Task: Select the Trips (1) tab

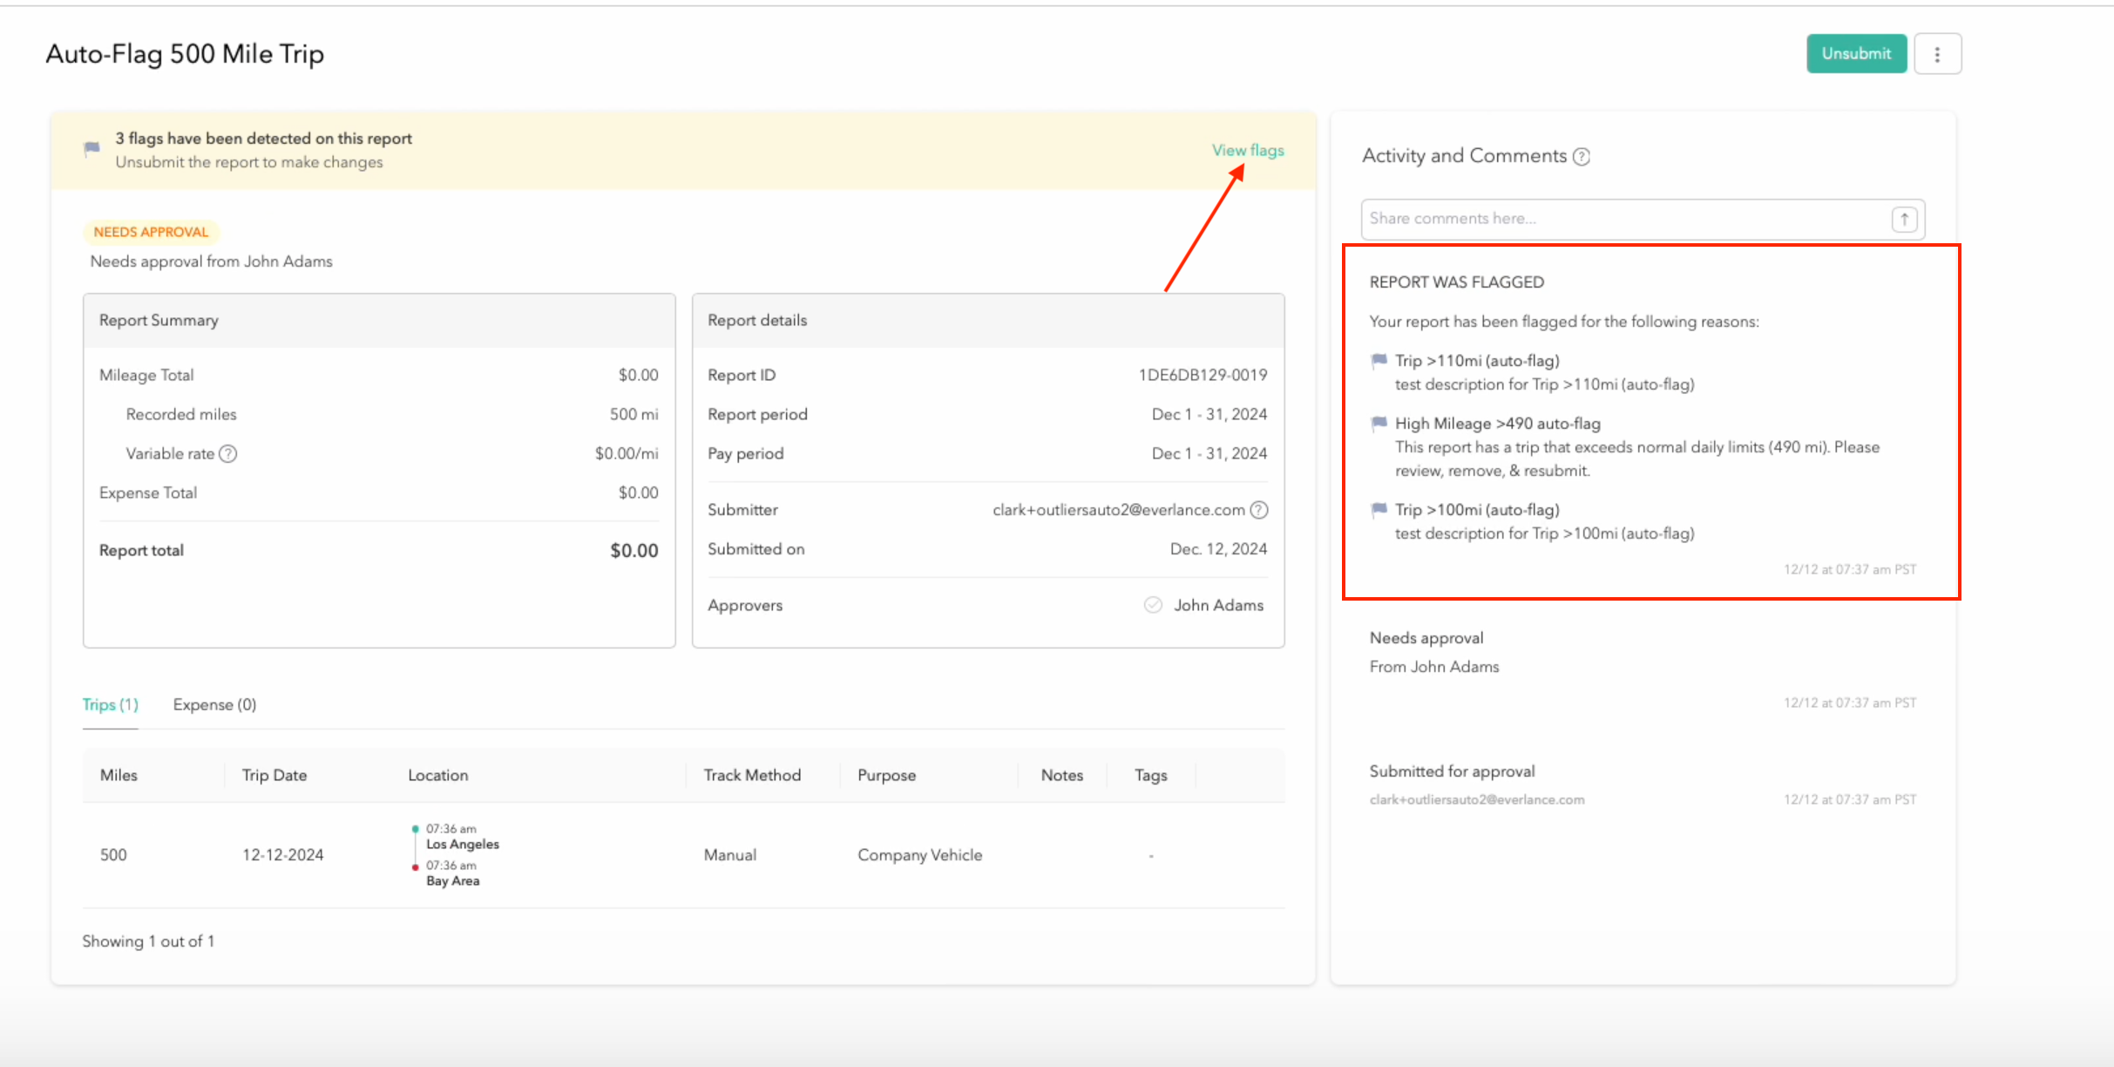Action: [110, 704]
